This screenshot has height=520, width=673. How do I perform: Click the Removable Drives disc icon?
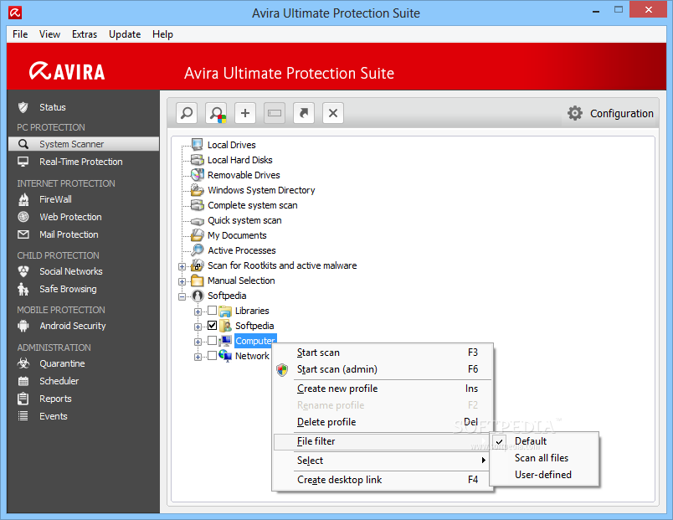(198, 175)
